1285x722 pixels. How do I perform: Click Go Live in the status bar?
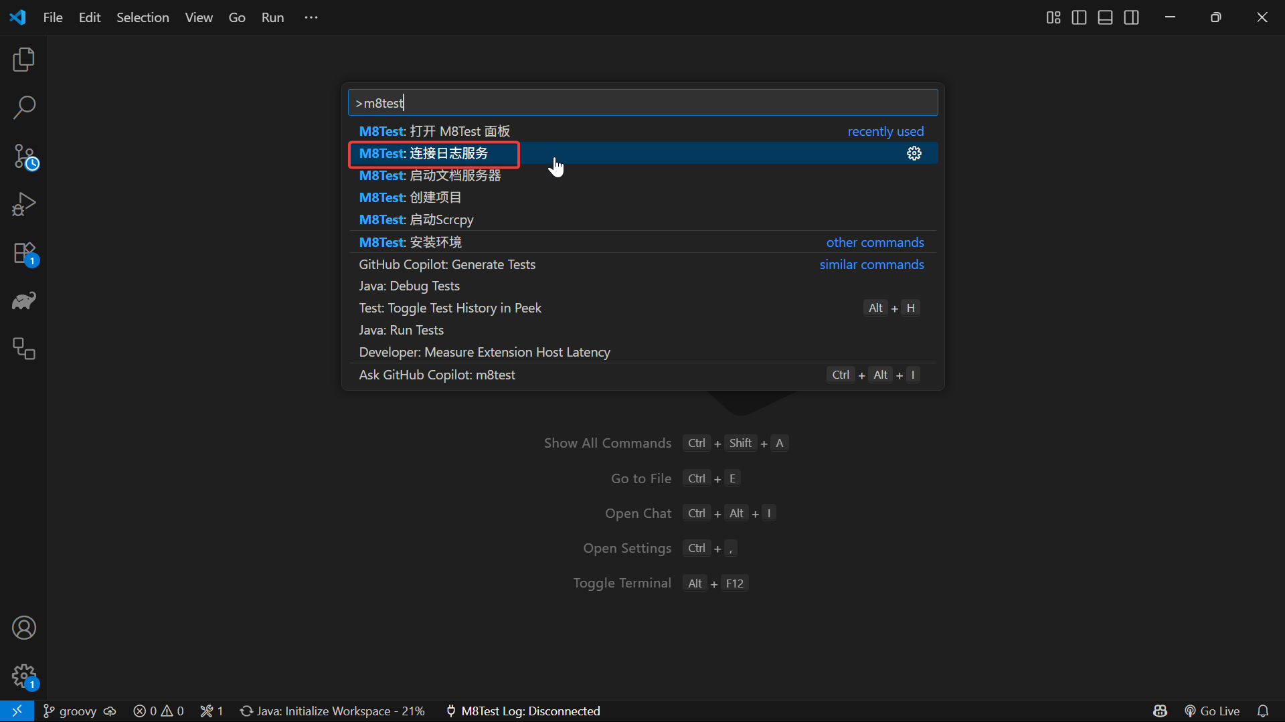1212,711
